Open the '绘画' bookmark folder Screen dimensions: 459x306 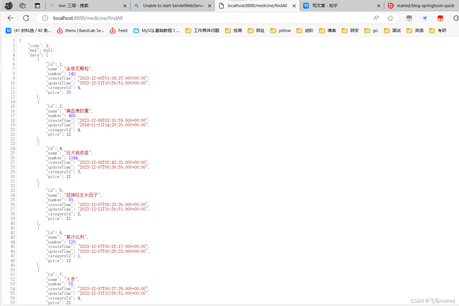233,31
